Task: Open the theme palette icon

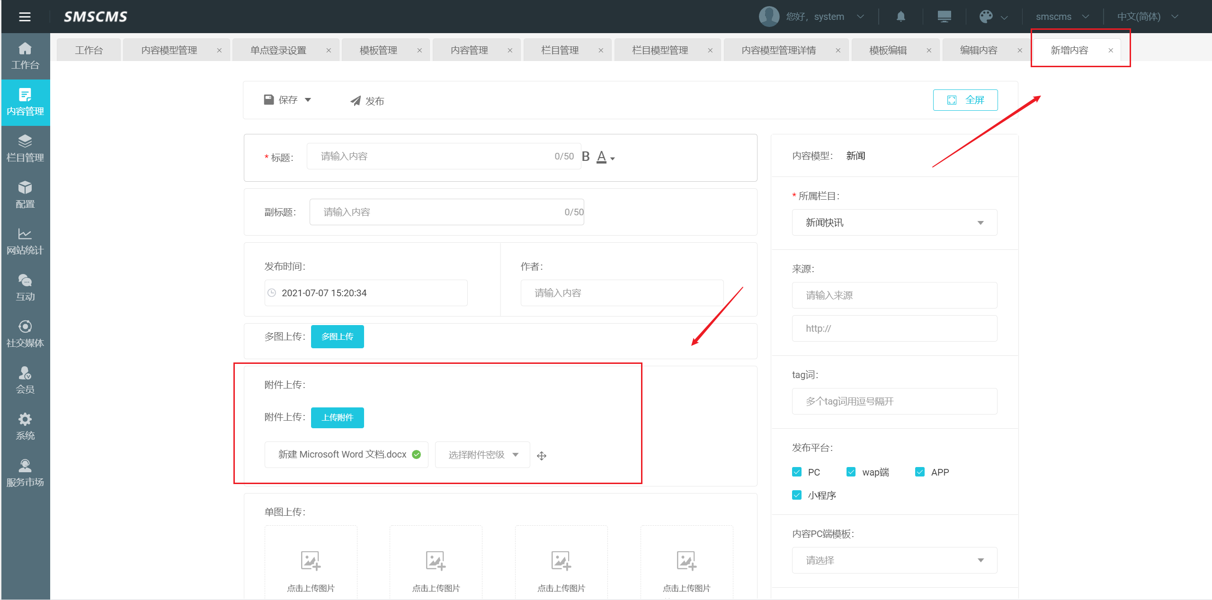Action: [x=986, y=17]
